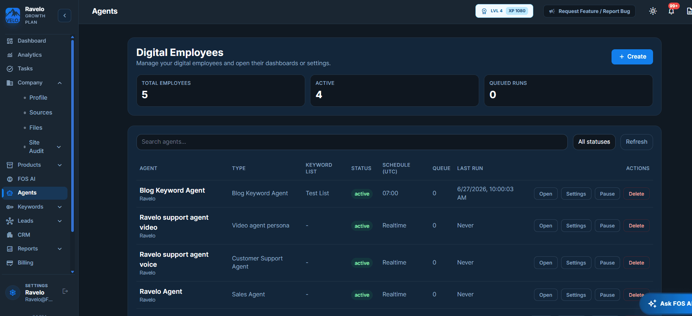Toggle light theme with the sun icon
Screen dimensions: 692x316
tap(653, 11)
